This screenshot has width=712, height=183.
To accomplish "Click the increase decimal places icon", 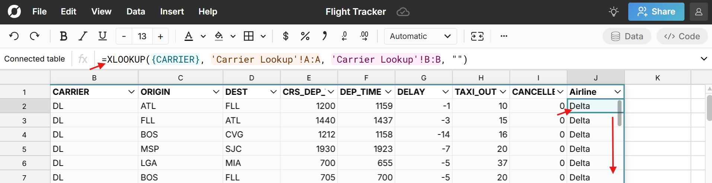I will coord(364,36).
